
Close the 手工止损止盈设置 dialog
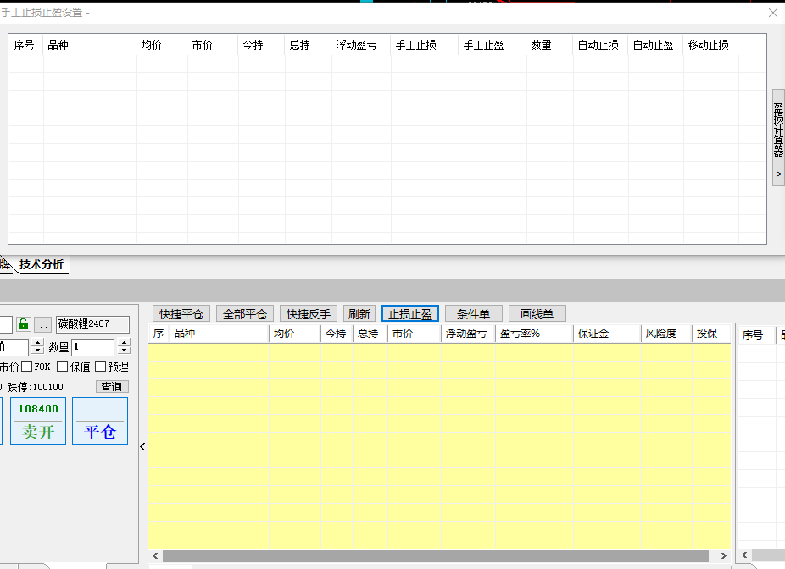coord(772,13)
